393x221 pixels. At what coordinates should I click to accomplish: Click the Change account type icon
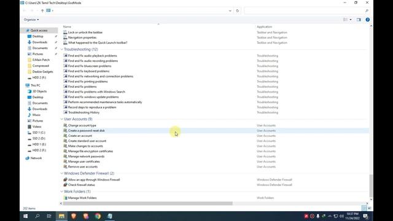(x=65, y=125)
